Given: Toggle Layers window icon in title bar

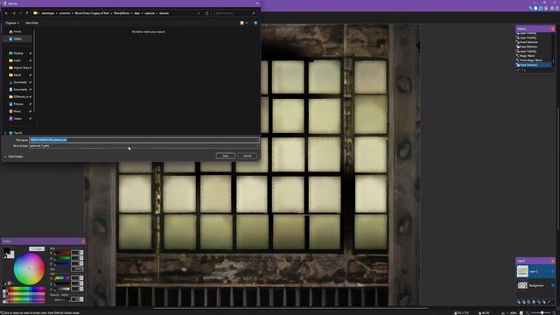Looking at the screenshot, I should tap(541, 8).
